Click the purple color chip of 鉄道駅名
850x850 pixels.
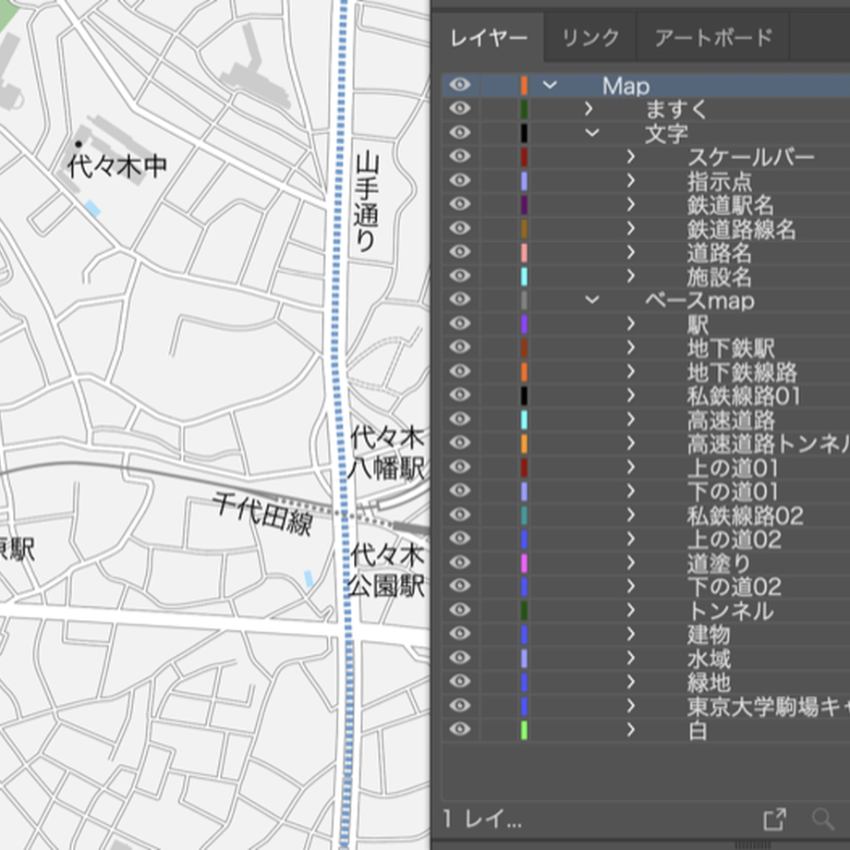coord(524,204)
